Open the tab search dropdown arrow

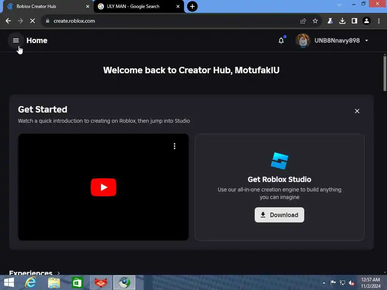340,5
